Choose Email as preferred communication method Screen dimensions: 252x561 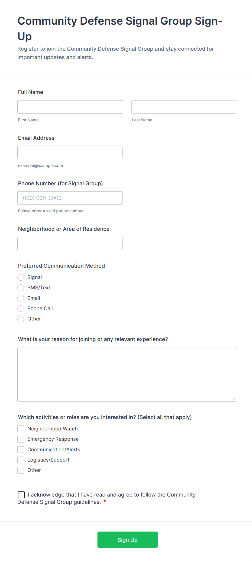21,298
